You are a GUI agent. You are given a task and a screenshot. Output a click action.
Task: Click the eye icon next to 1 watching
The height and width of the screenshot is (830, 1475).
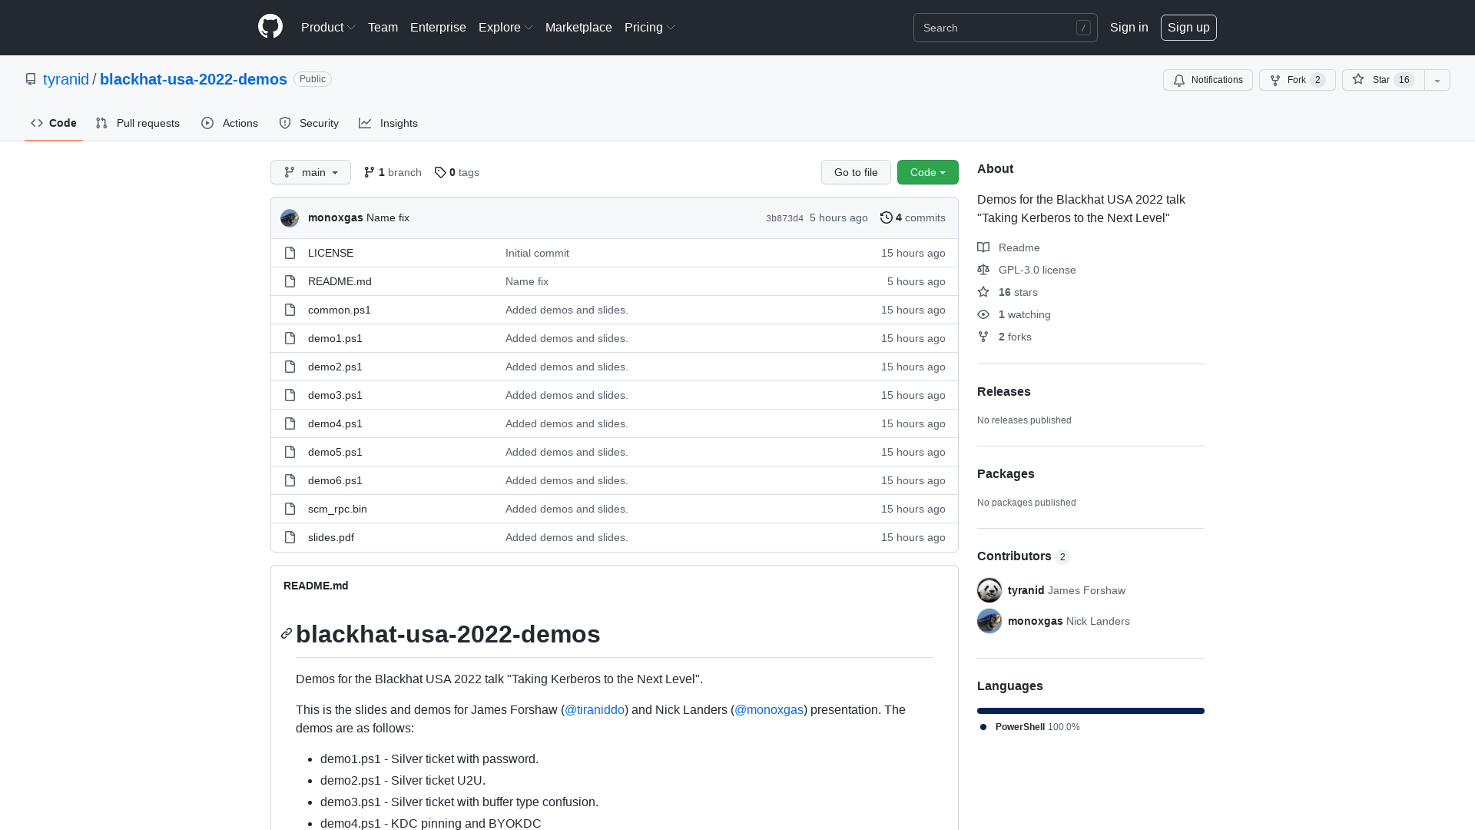tap(983, 314)
